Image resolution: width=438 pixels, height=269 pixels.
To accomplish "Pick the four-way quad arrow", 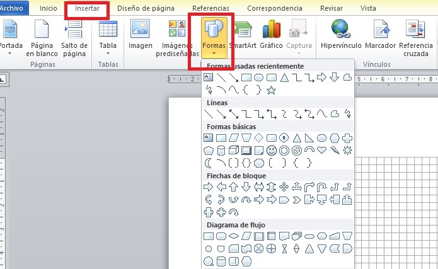I will (x=284, y=187).
